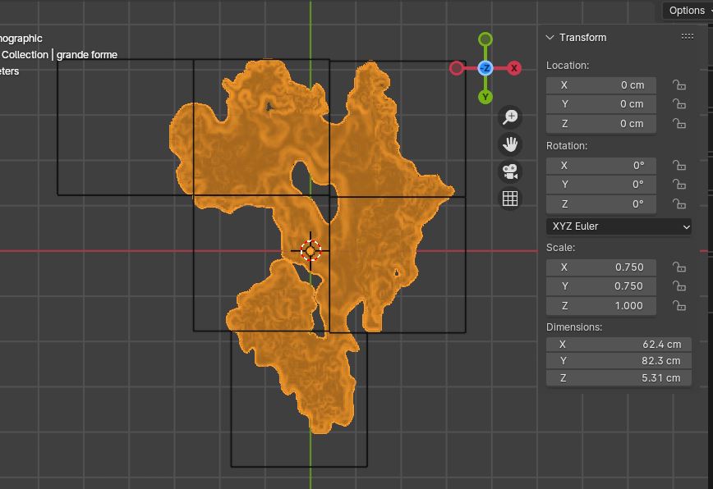Viewport: 713px width, 489px height.
Task: Click the 3D cursor at origin
Action: [x=310, y=251]
